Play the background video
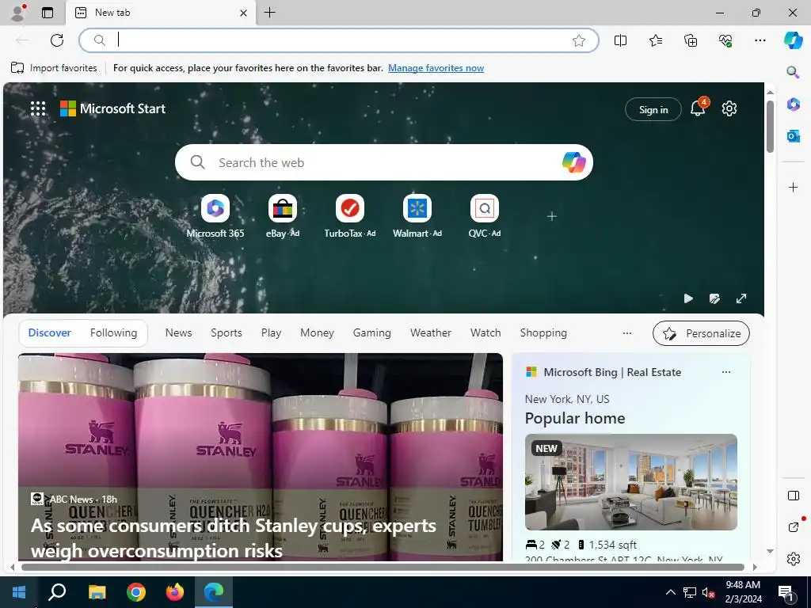Screen dimensions: 811x608 688,298
